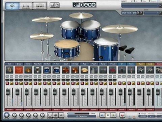Solo the Kick channel
This screenshot has width=162, height=122.
[11, 83]
